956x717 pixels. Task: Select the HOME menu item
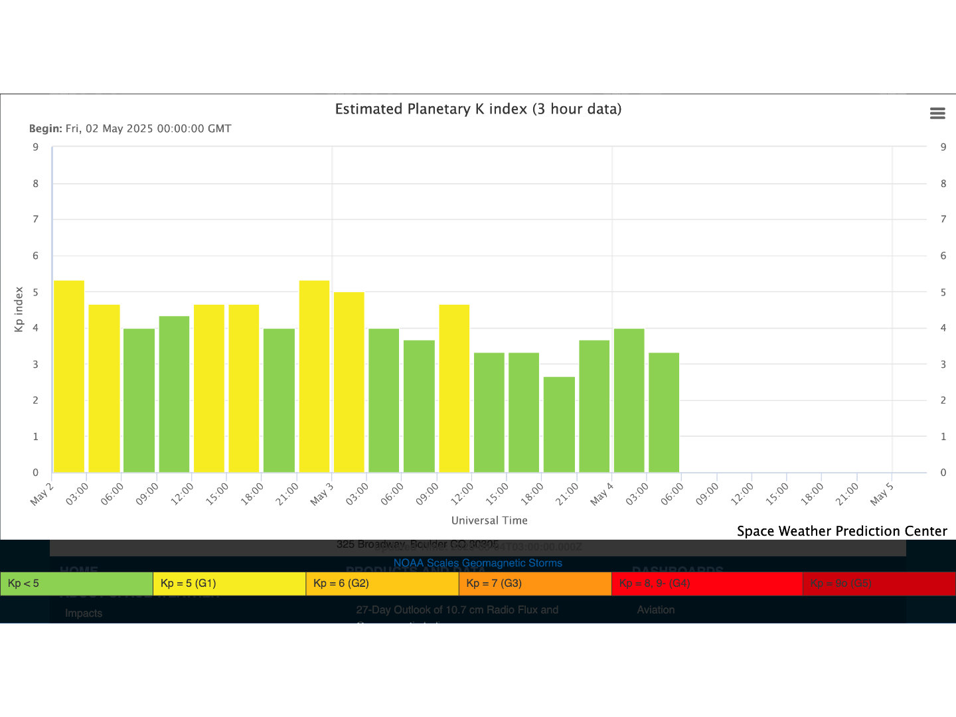79,569
